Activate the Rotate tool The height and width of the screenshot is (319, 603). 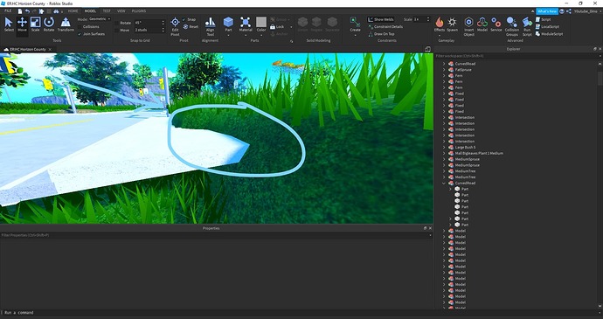pos(49,24)
